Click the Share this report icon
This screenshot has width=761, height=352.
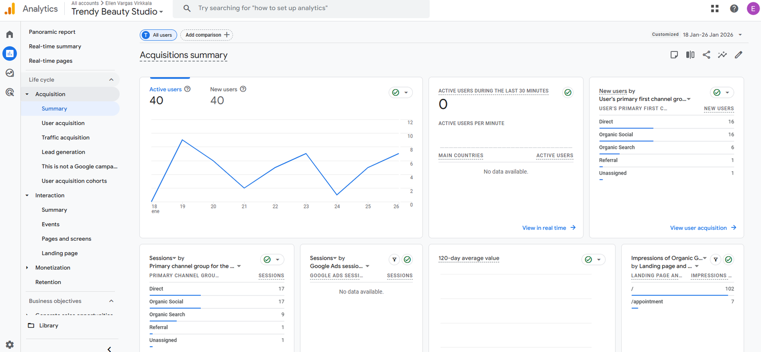tap(706, 55)
